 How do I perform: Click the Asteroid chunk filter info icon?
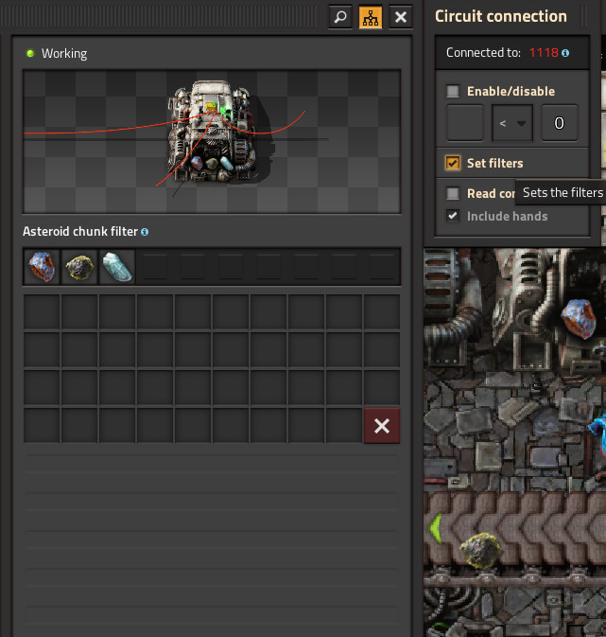pyautogui.click(x=145, y=232)
